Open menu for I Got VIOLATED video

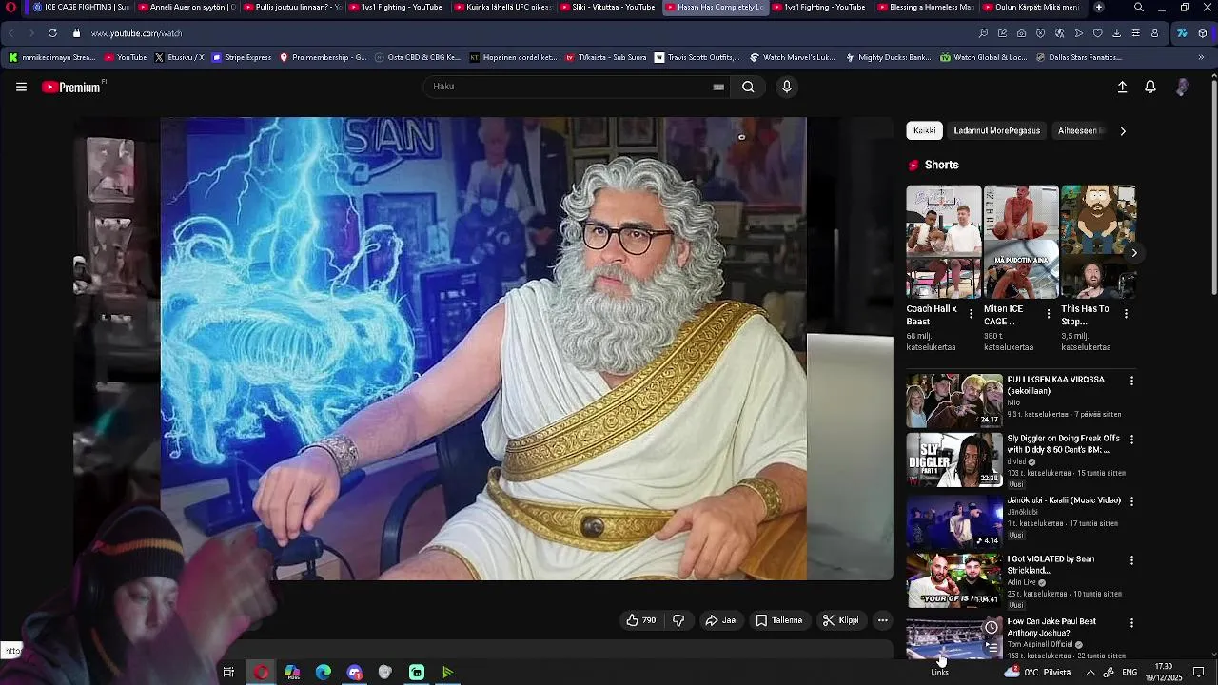1131,561
